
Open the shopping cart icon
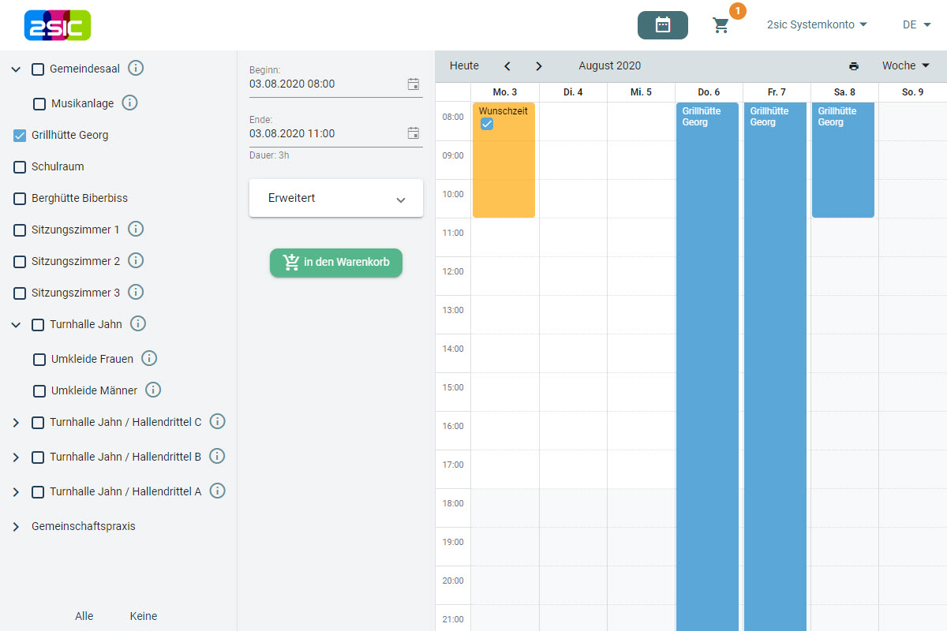[721, 25]
